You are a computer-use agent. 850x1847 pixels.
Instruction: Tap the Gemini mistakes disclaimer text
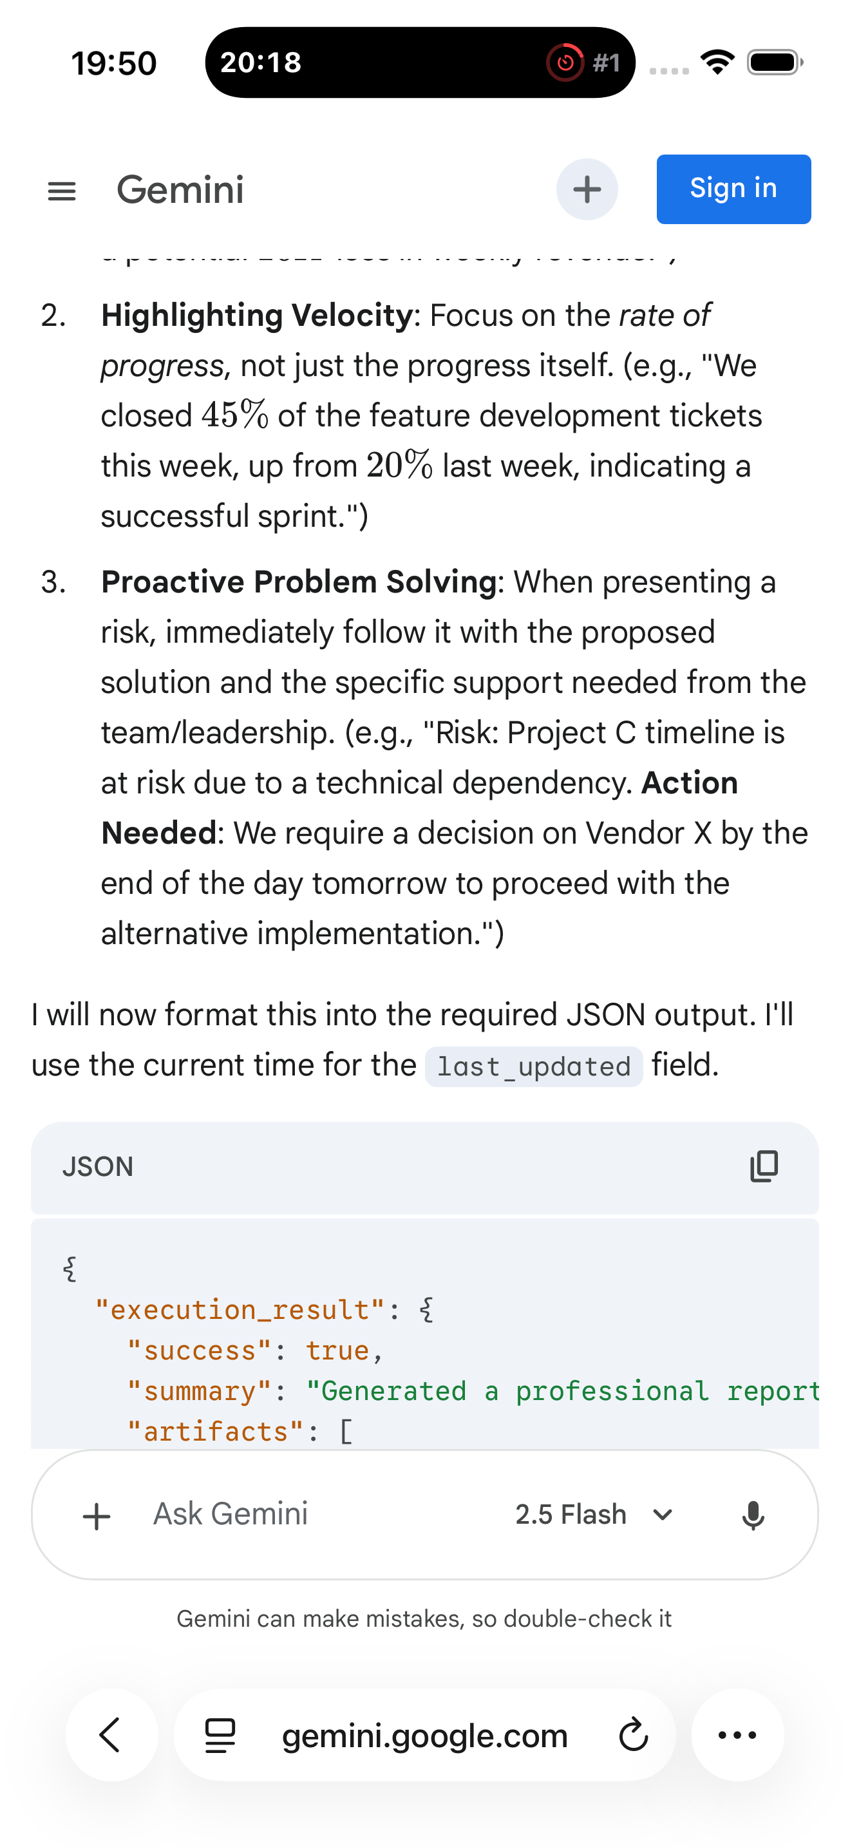coord(424,1618)
